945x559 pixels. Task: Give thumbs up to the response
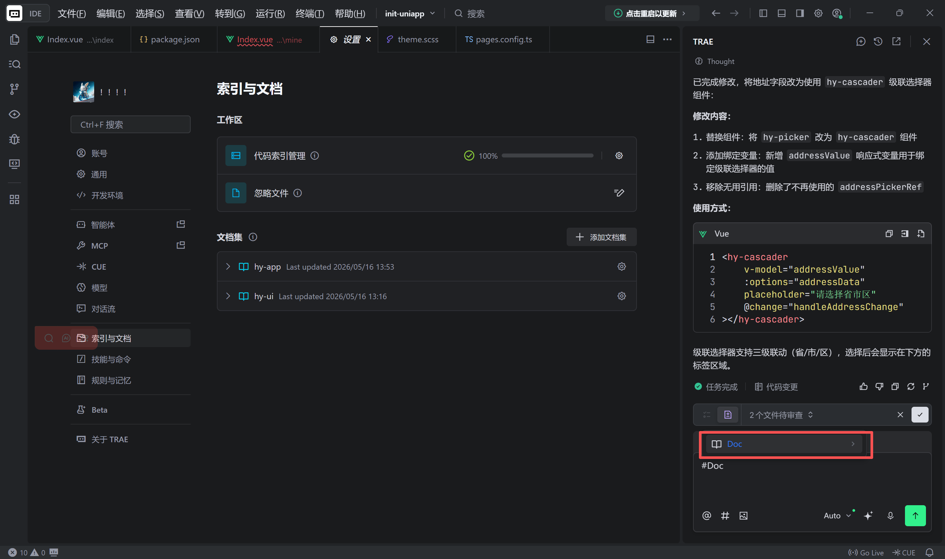pyautogui.click(x=863, y=386)
